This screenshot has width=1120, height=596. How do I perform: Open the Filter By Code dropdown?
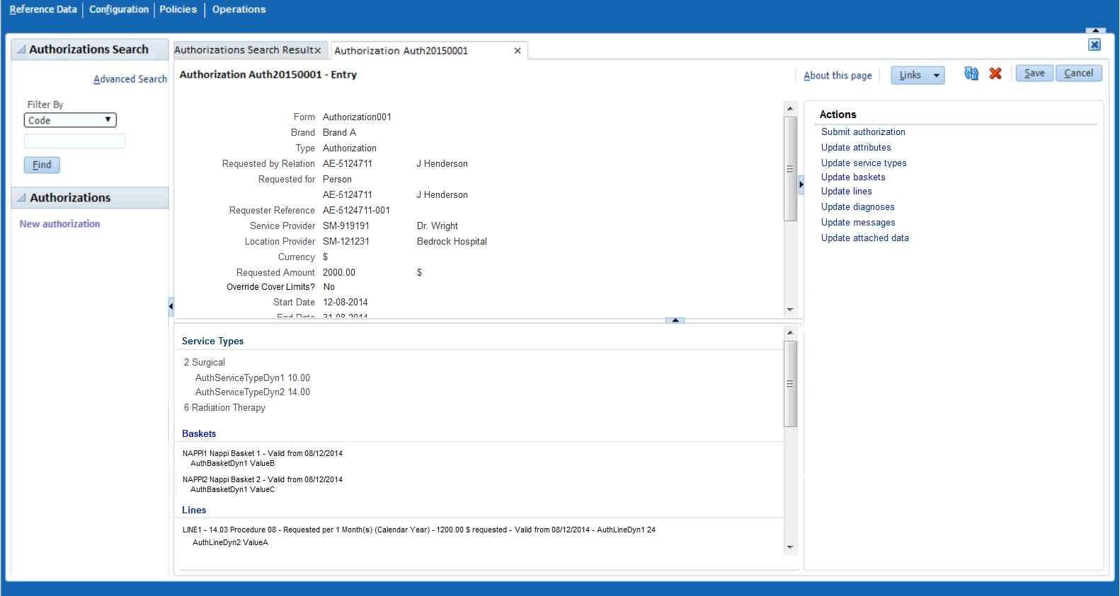tap(70, 120)
